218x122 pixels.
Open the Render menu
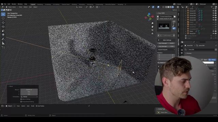[x=14, y=4]
